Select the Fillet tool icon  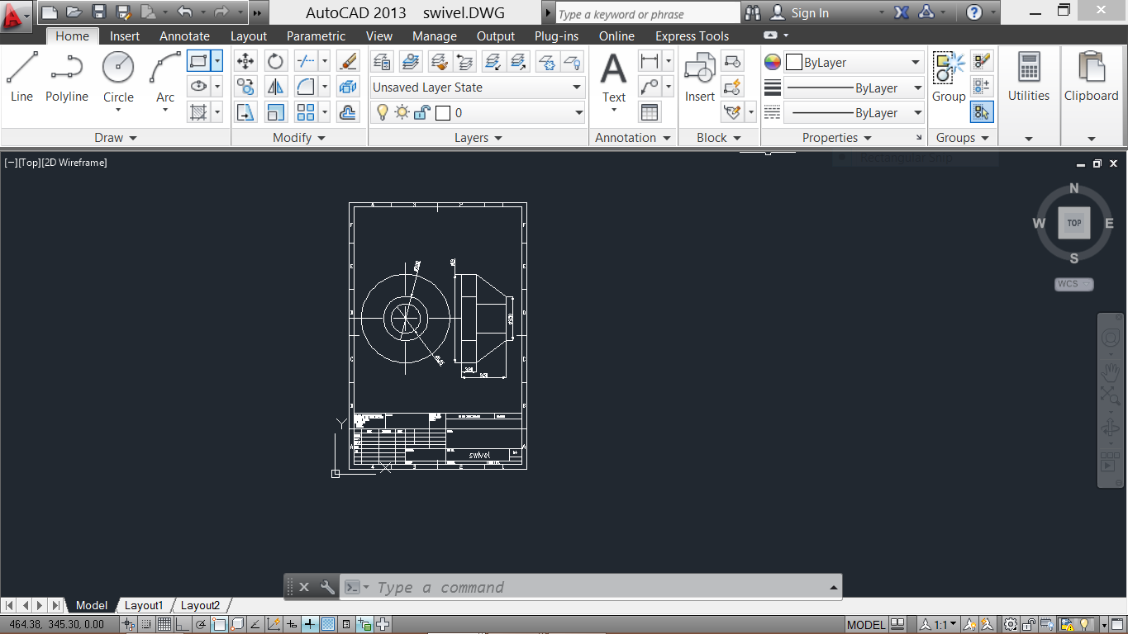click(x=305, y=87)
